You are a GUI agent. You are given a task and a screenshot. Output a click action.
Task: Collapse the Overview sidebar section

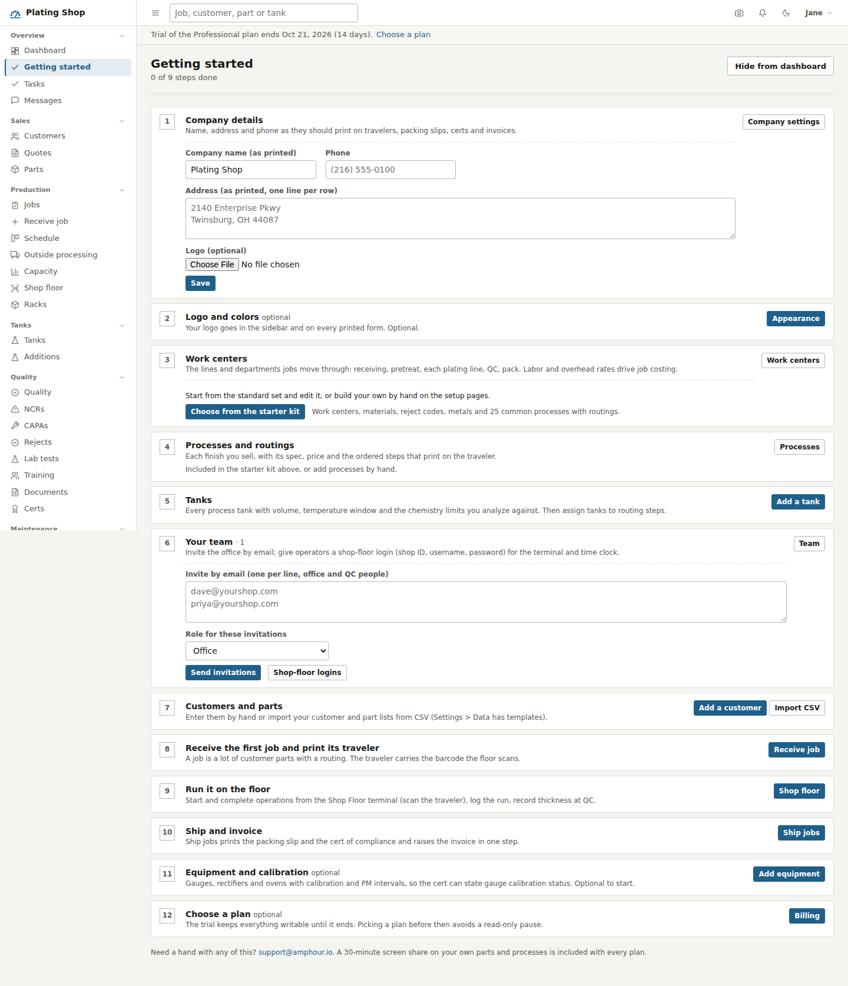coord(122,36)
